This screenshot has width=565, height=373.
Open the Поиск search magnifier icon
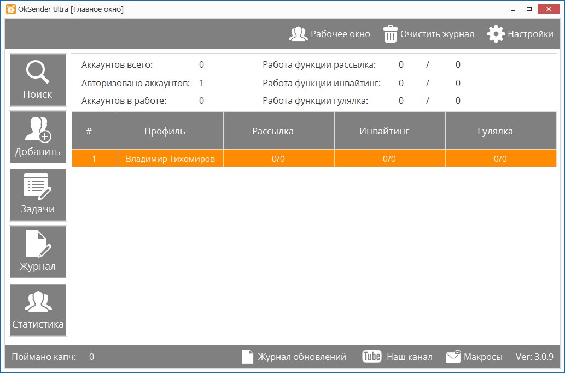click(x=38, y=72)
